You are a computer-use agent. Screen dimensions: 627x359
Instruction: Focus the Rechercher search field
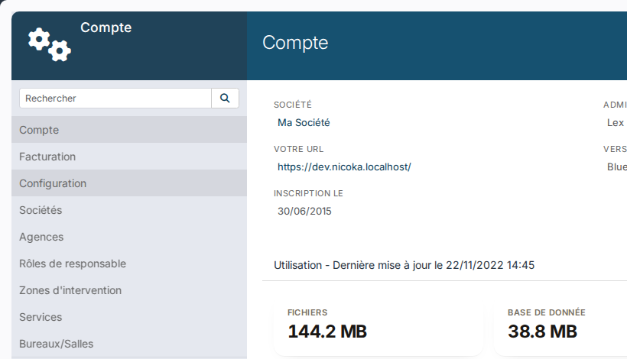115,99
